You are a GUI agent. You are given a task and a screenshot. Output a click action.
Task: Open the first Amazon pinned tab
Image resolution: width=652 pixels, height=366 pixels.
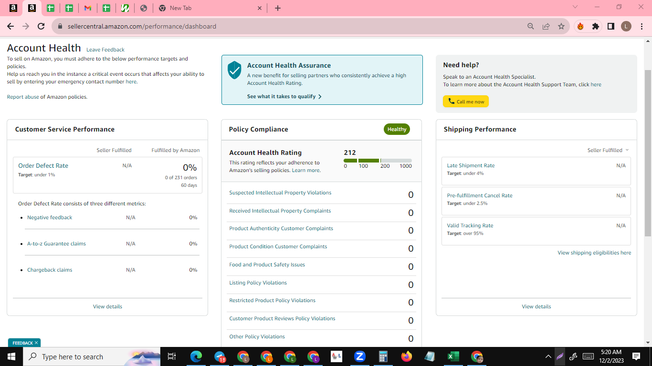[x=13, y=8]
